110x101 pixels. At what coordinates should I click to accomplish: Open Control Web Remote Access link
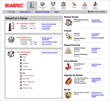[x=97, y=21]
